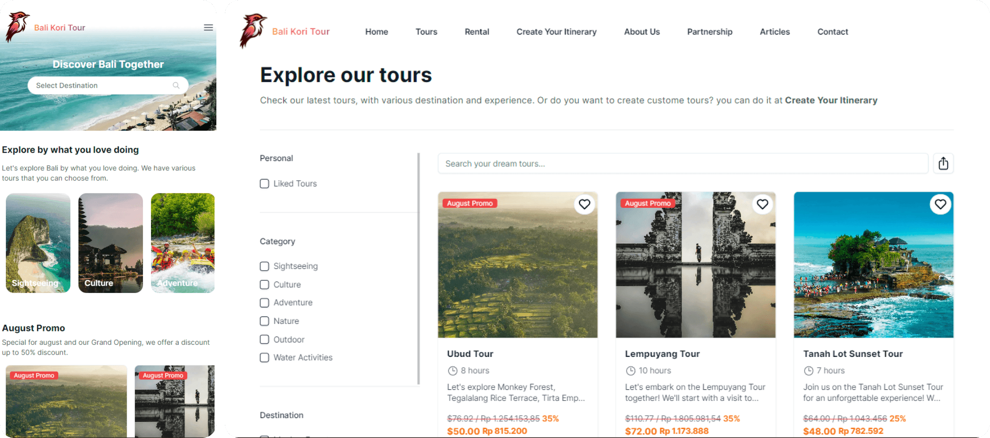
Task: Open the Partnership navigation item
Action: point(710,32)
